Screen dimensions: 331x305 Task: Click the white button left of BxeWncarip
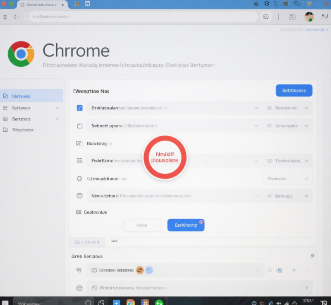(x=142, y=225)
